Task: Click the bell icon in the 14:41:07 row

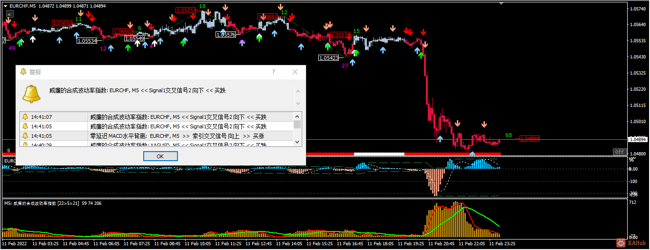Action: (25, 117)
